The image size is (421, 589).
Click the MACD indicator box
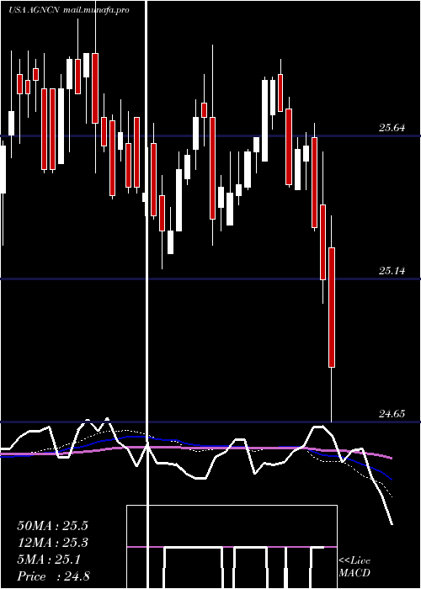(x=232, y=547)
